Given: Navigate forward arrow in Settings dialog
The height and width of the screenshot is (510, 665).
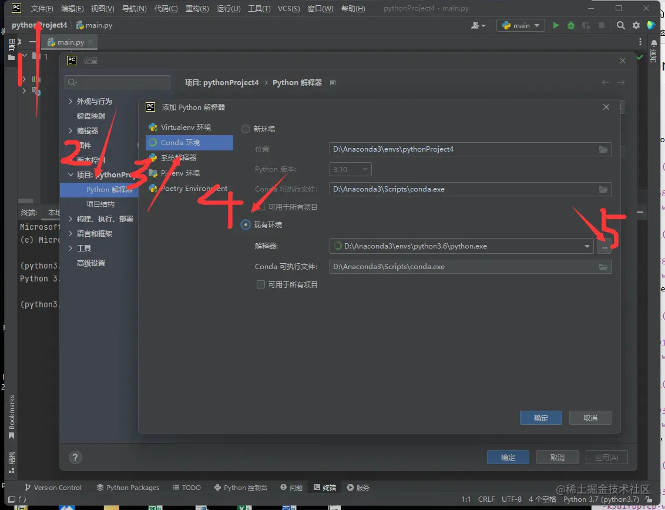Looking at the screenshot, I should click(621, 82).
